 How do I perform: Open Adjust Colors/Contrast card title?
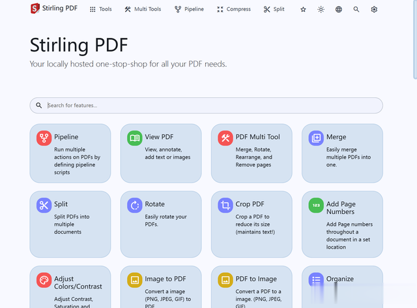78,283
